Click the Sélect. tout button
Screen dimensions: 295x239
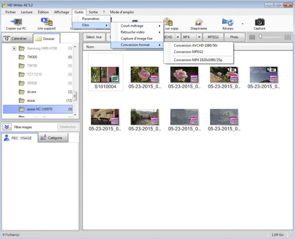coord(94,37)
